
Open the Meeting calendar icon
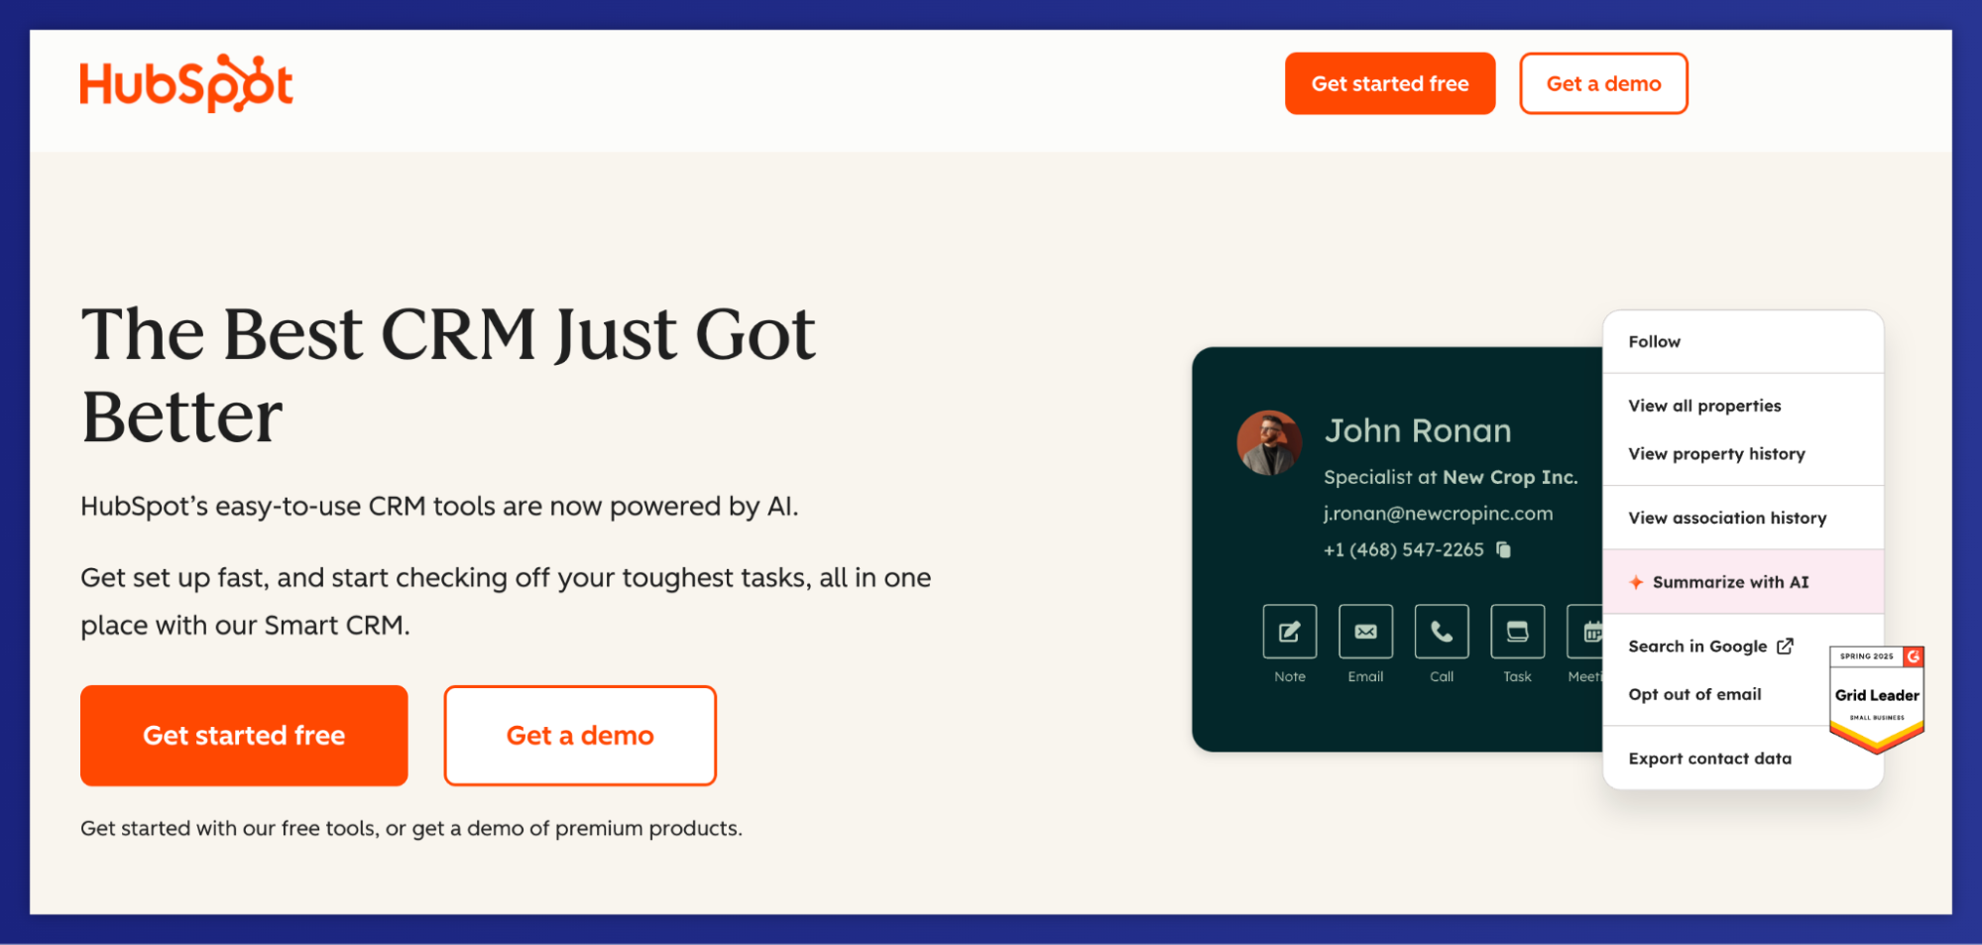point(1588,631)
